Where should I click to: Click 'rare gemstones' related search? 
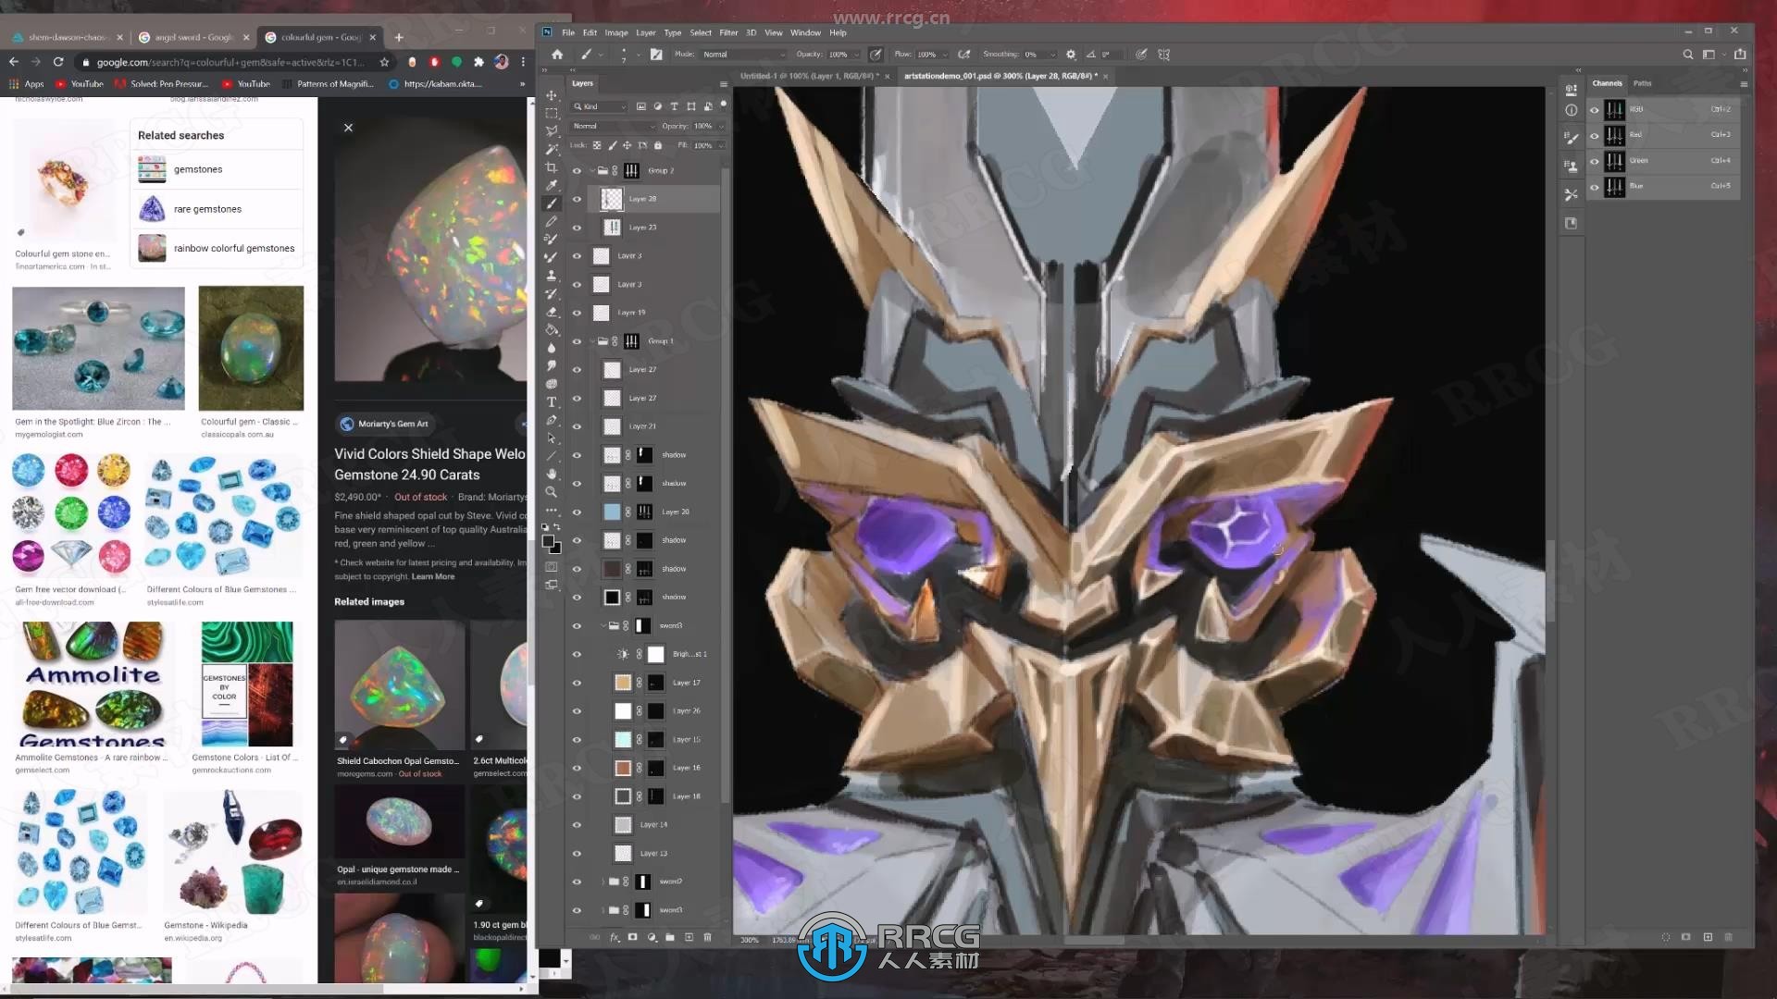point(207,209)
